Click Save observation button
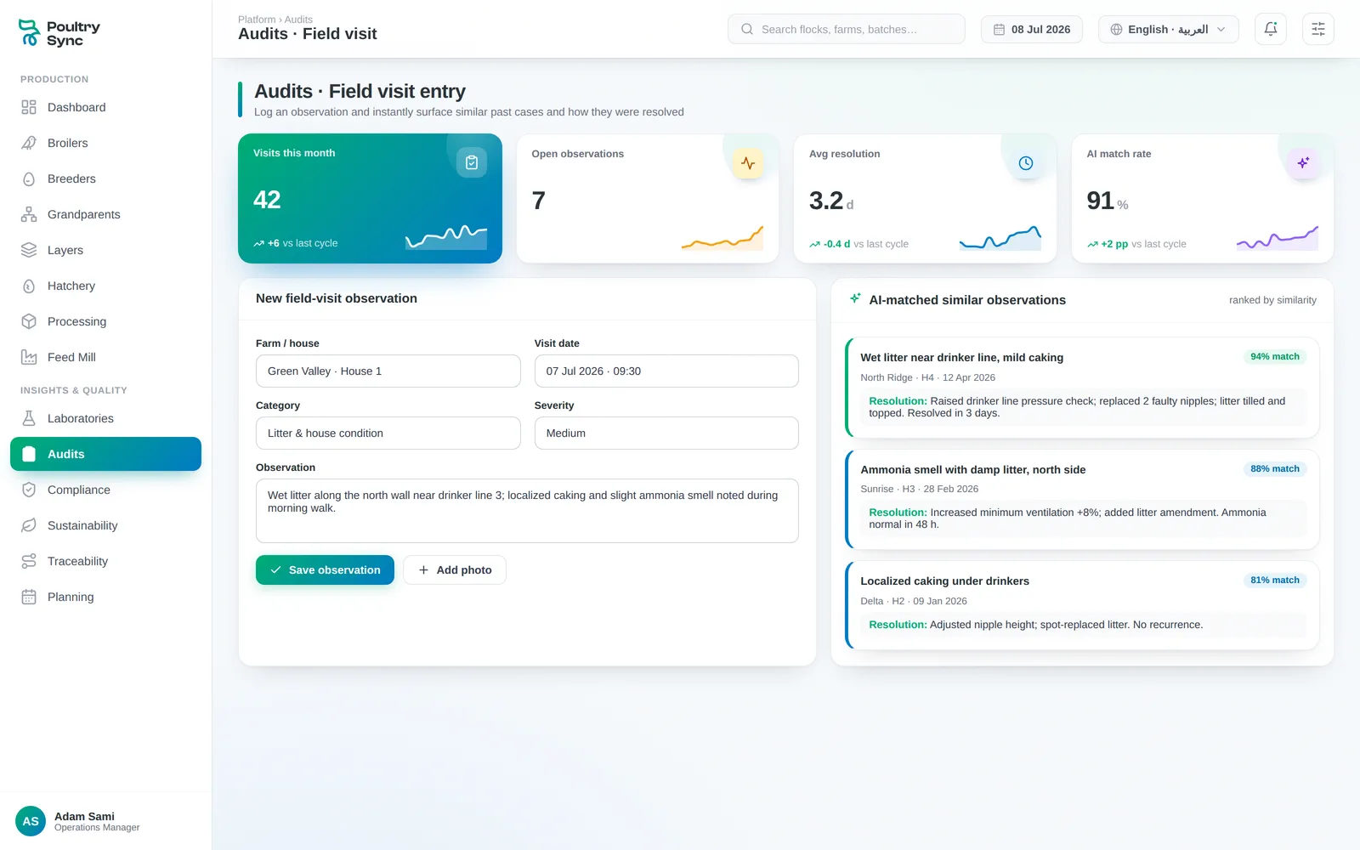The width and height of the screenshot is (1360, 850). 325,569
